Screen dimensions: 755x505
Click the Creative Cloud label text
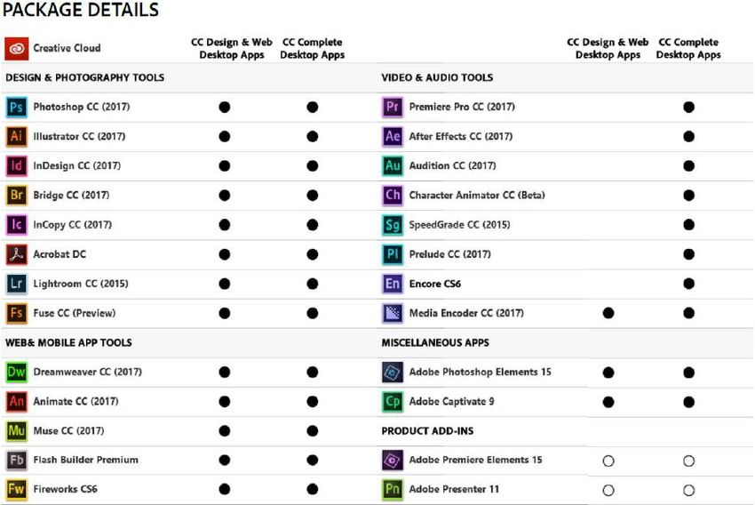[67, 48]
